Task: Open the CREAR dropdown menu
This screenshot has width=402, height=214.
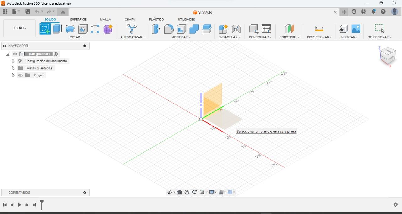Action: click(x=76, y=37)
